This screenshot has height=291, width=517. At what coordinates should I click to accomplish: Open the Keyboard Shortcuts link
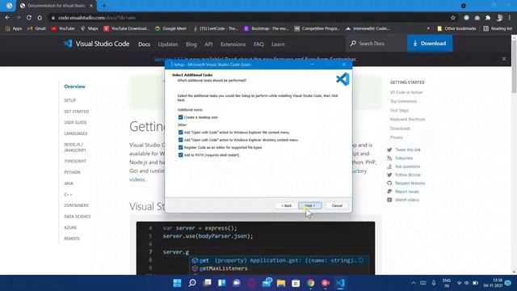[407, 120]
